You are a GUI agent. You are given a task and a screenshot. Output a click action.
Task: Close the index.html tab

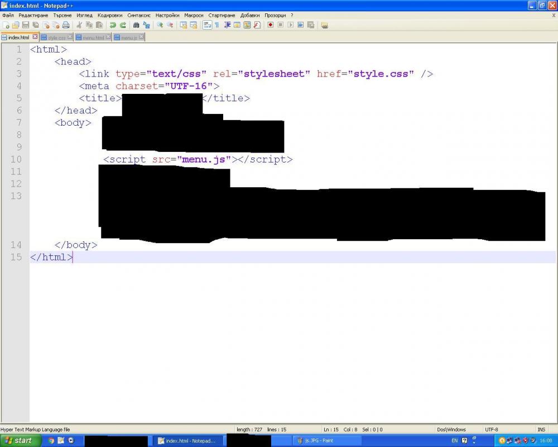tap(35, 37)
